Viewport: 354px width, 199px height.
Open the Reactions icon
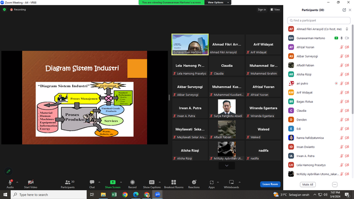tap(194, 182)
